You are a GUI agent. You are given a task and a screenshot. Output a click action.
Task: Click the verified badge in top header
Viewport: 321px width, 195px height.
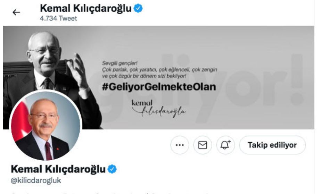click(x=138, y=8)
